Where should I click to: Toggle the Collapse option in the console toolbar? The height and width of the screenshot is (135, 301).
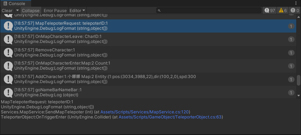[31, 11]
